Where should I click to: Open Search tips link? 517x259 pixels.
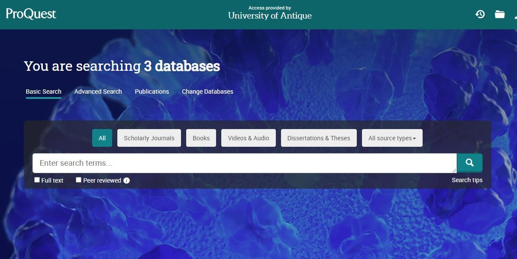tap(467, 180)
